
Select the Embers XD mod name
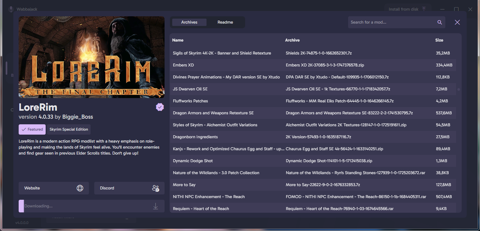tap(183, 65)
